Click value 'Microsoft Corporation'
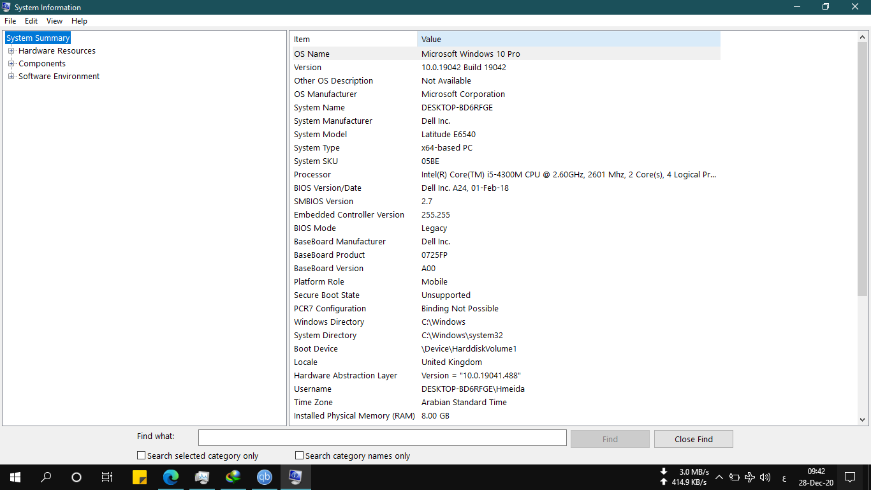 tap(463, 94)
